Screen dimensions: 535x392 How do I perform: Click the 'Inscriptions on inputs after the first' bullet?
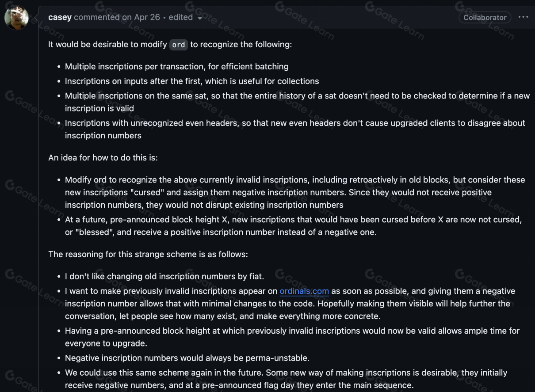click(x=192, y=81)
